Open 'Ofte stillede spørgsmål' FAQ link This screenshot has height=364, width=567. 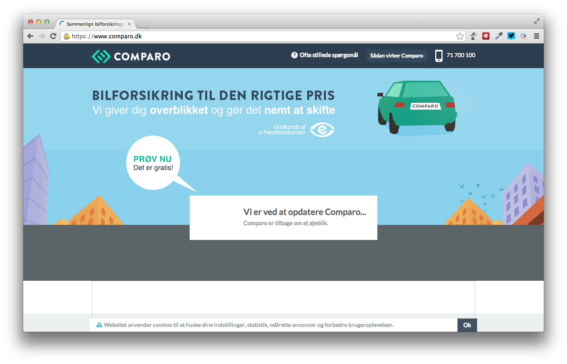(x=325, y=55)
